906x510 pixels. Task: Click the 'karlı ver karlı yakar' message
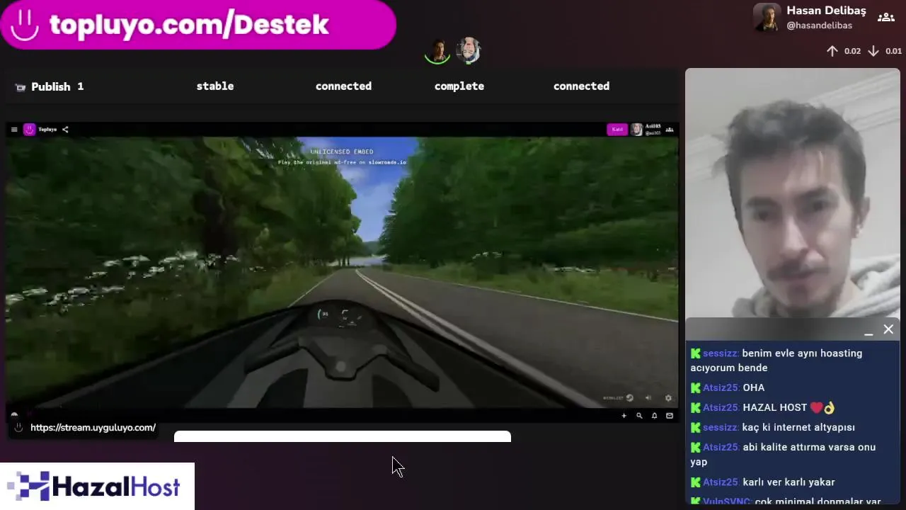(763, 482)
